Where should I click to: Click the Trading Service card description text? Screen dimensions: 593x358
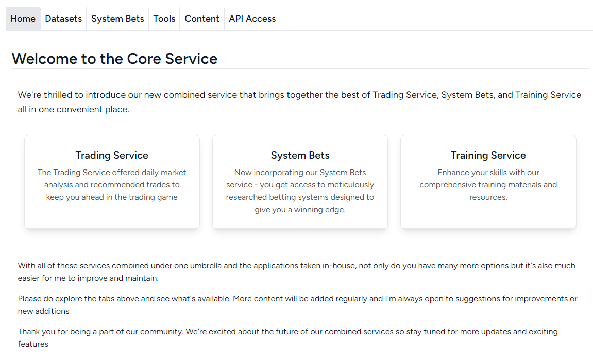pos(112,185)
